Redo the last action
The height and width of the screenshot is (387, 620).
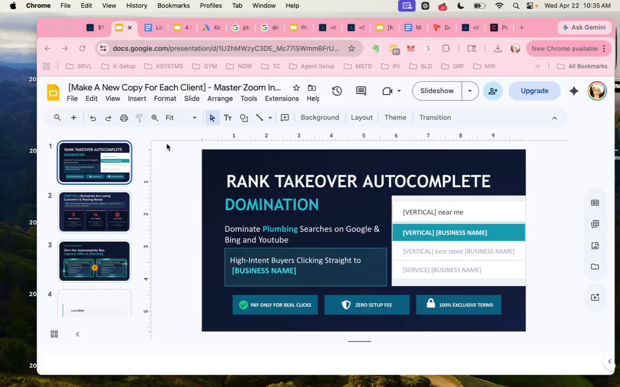click(108, 118)
